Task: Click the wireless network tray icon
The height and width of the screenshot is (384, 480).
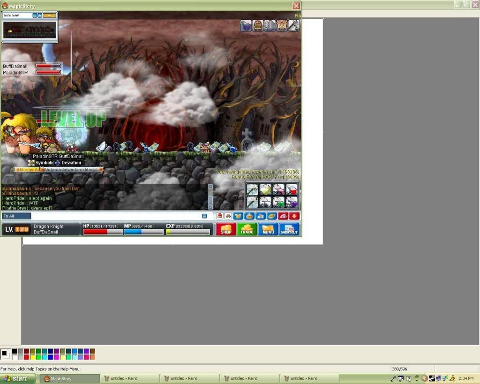Action: coord(445,378)
